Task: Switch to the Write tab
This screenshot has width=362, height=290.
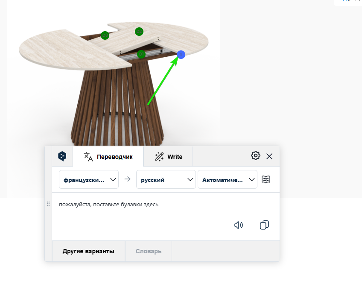Action: point(168,157)
